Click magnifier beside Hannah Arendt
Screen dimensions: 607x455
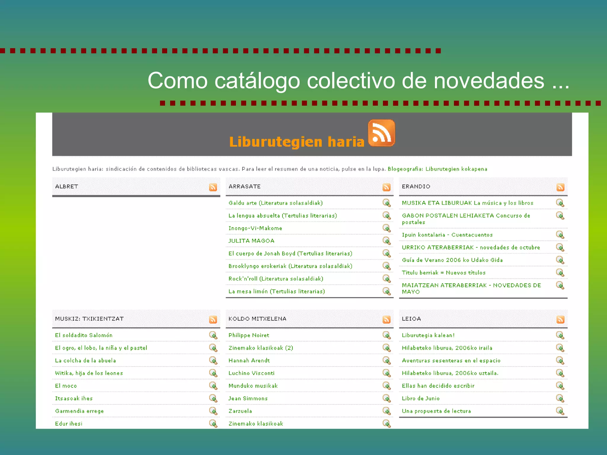pyautogui.click(x=386, y=360)
